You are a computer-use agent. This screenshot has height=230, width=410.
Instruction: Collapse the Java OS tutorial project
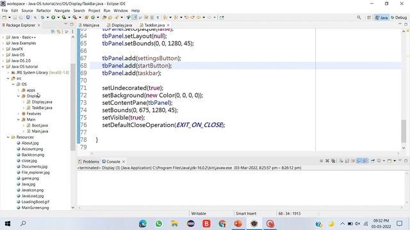[x=3, y=66]
